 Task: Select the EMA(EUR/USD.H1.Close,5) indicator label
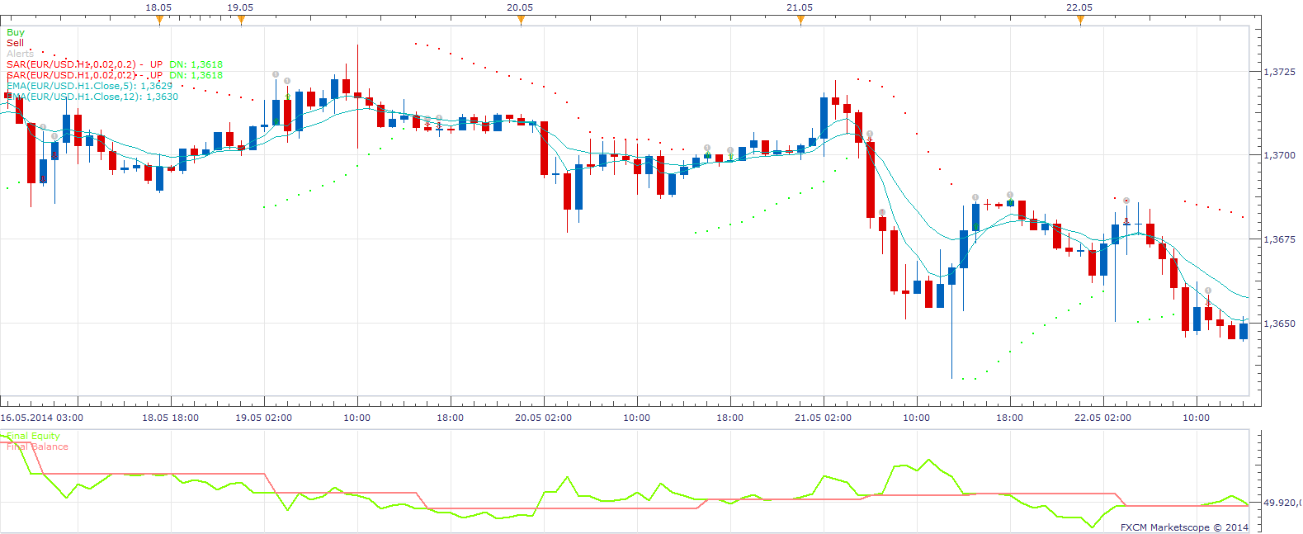(90, 86)
